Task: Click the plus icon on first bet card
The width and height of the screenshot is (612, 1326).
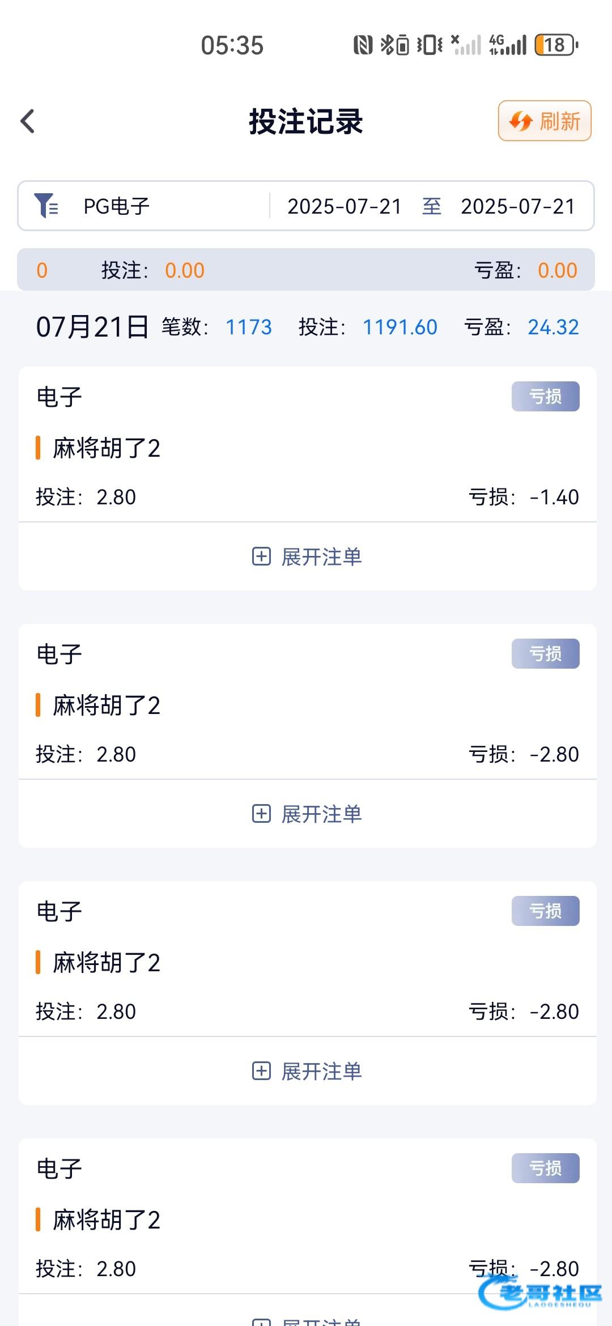Action: tap(261, 556)
